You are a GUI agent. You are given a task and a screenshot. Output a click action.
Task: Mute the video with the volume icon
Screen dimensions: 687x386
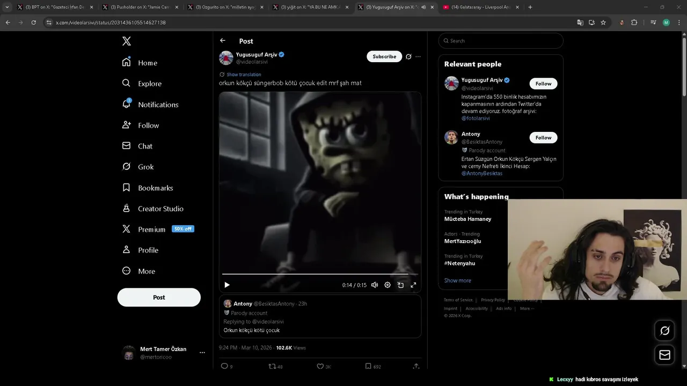[x=375, y=285]
